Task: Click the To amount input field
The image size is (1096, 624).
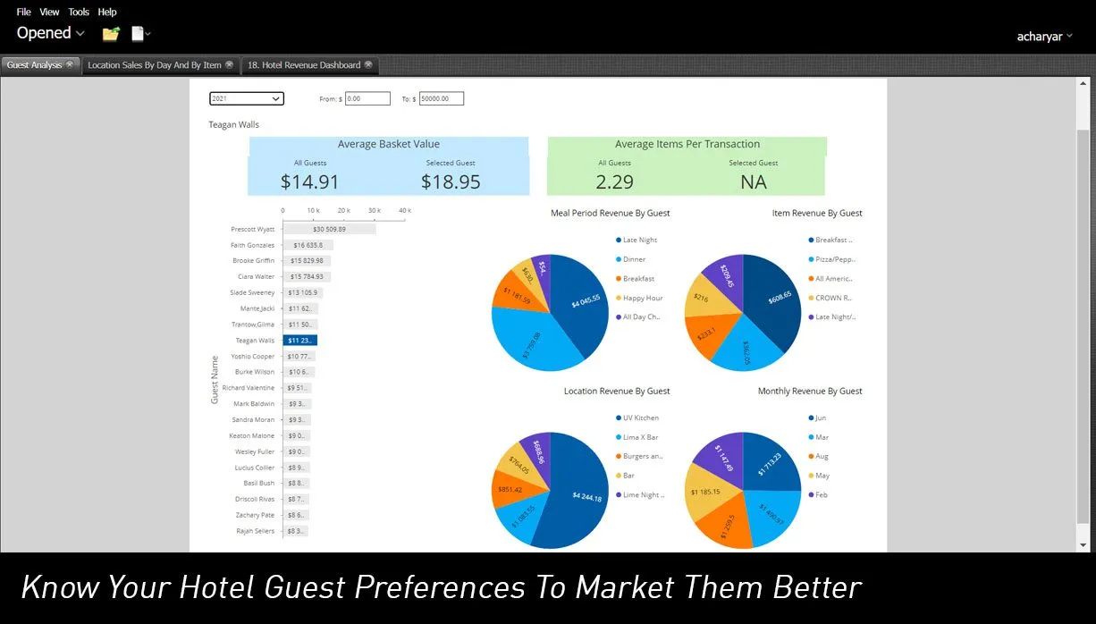Action: [441, 99]
